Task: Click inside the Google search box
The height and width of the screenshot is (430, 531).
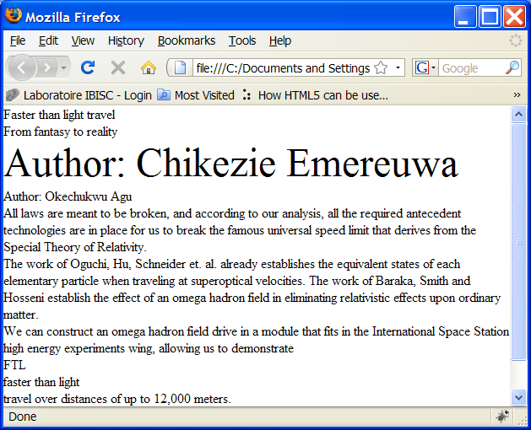Action: 472,68
